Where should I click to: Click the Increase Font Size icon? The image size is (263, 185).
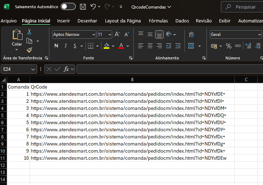point(117,35)
